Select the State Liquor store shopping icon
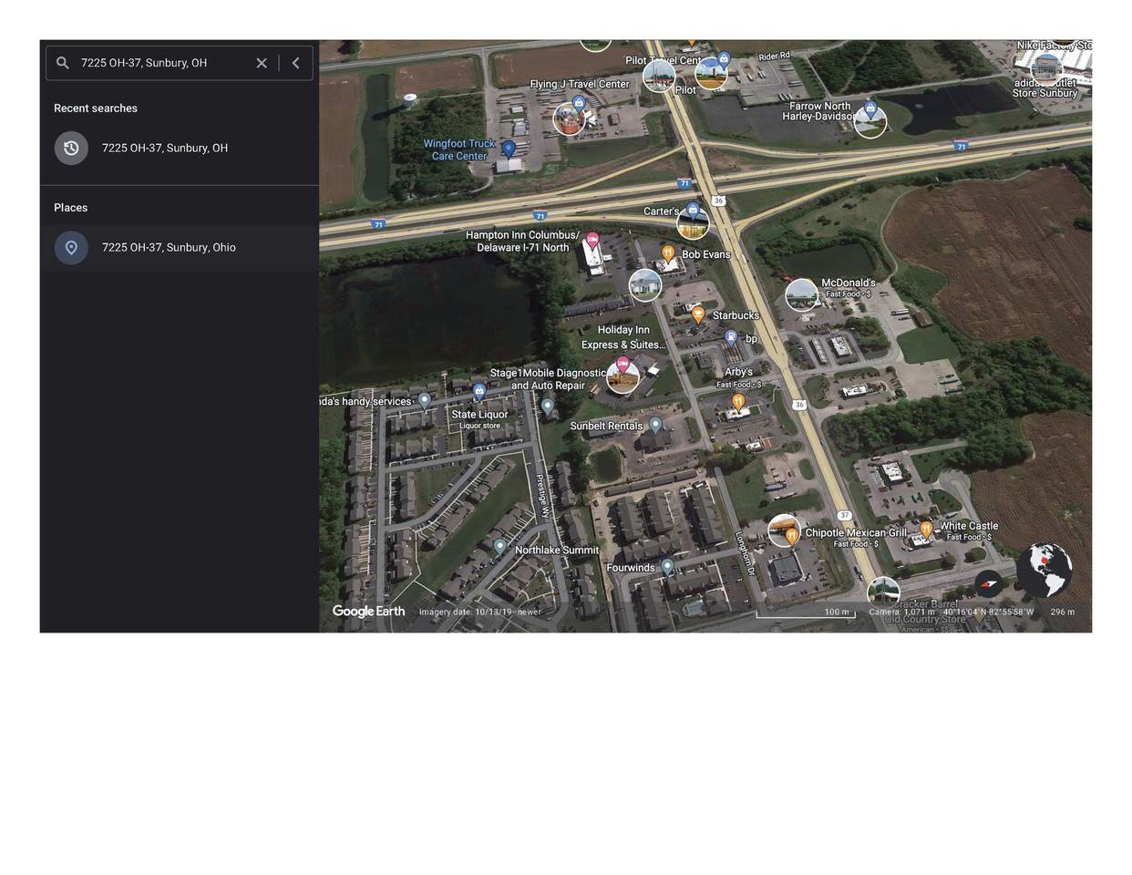The width and height of the screenshot is (1132, 875). tap(479, 392)
